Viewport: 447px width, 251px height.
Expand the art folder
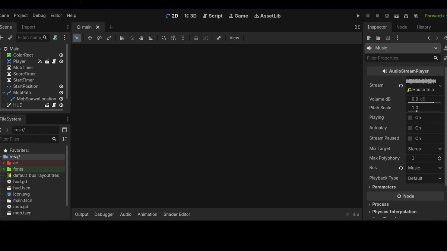tap(4, 163)
